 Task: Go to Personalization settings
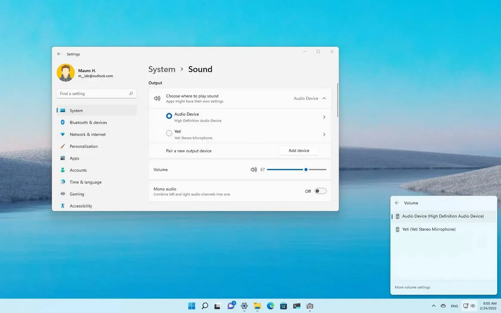coord(83,146)
